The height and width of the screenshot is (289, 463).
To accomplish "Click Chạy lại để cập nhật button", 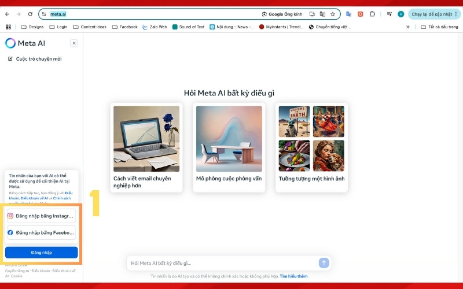I will 431,14.
